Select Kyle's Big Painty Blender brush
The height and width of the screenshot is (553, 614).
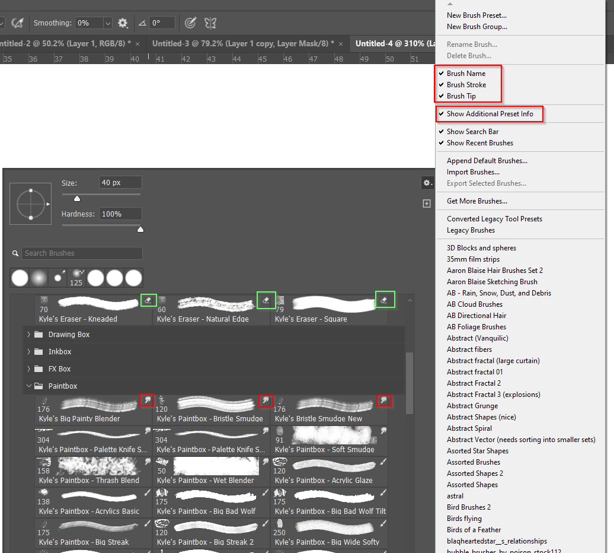pyautogui.click(x=93, y=409)
